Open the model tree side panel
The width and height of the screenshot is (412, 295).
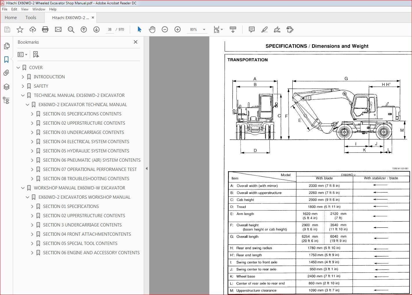6,100
